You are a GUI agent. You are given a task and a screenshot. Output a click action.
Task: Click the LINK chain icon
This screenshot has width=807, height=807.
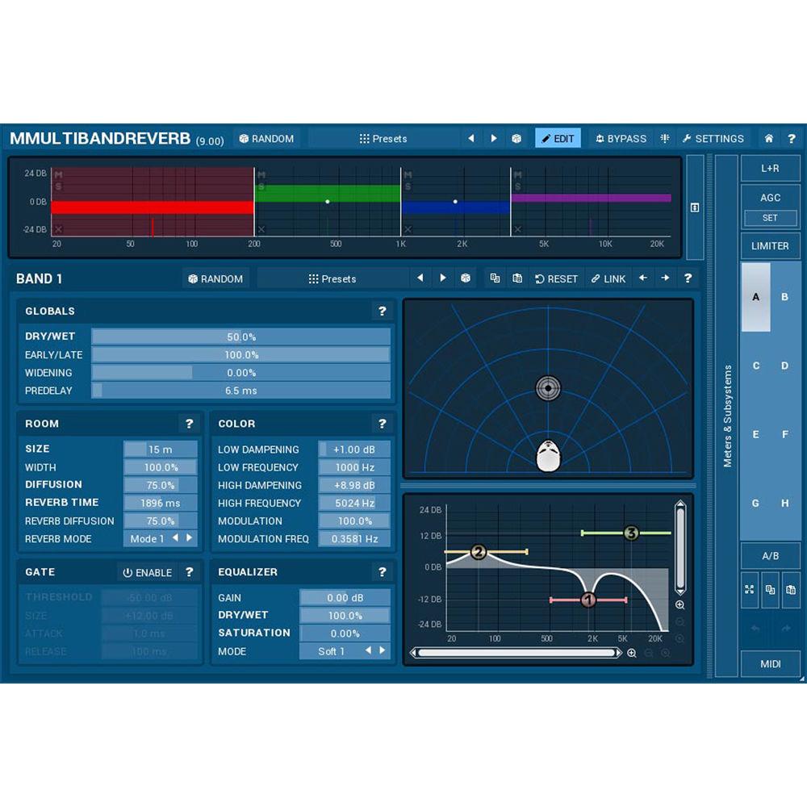(x=598, y=278)
